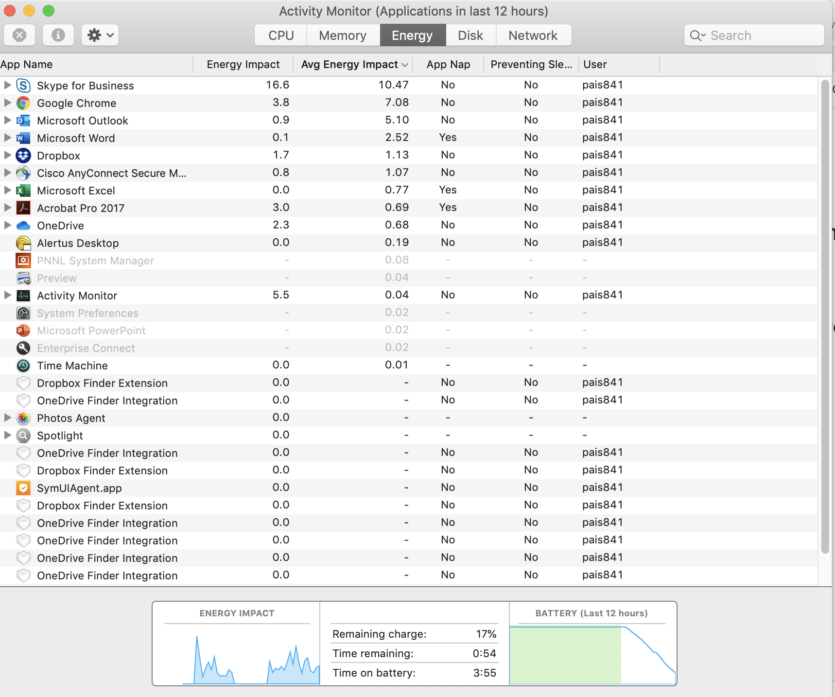Sort by App Nap column header
The image size is (835, 697).
[x=448, y=65]
